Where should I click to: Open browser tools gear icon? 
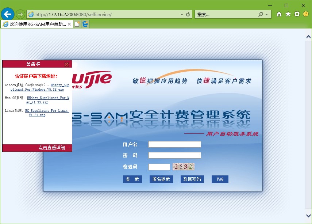297,14
